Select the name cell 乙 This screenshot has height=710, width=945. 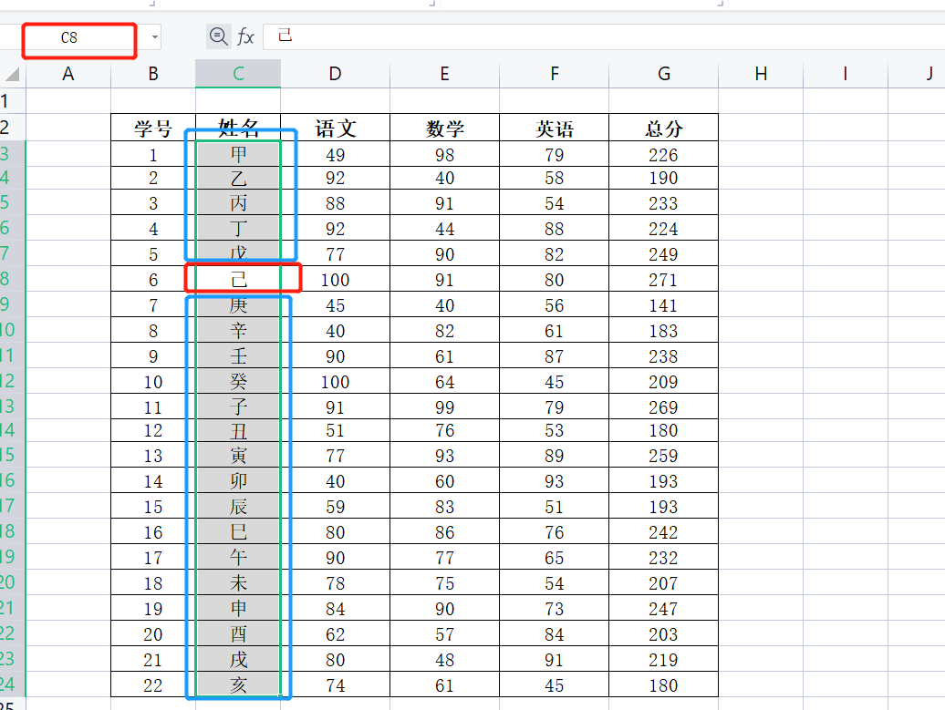pos(238,179)
